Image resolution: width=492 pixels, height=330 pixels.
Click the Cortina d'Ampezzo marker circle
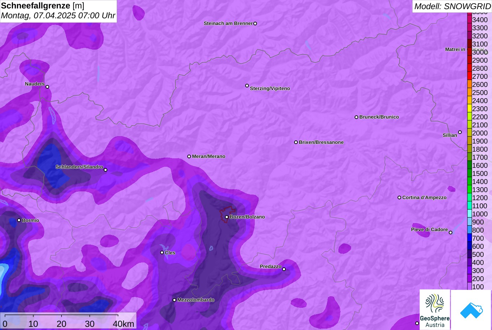pos(399,197)
